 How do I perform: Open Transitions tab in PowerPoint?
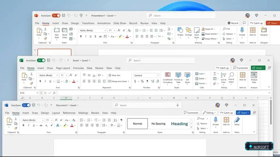[88, 23]
